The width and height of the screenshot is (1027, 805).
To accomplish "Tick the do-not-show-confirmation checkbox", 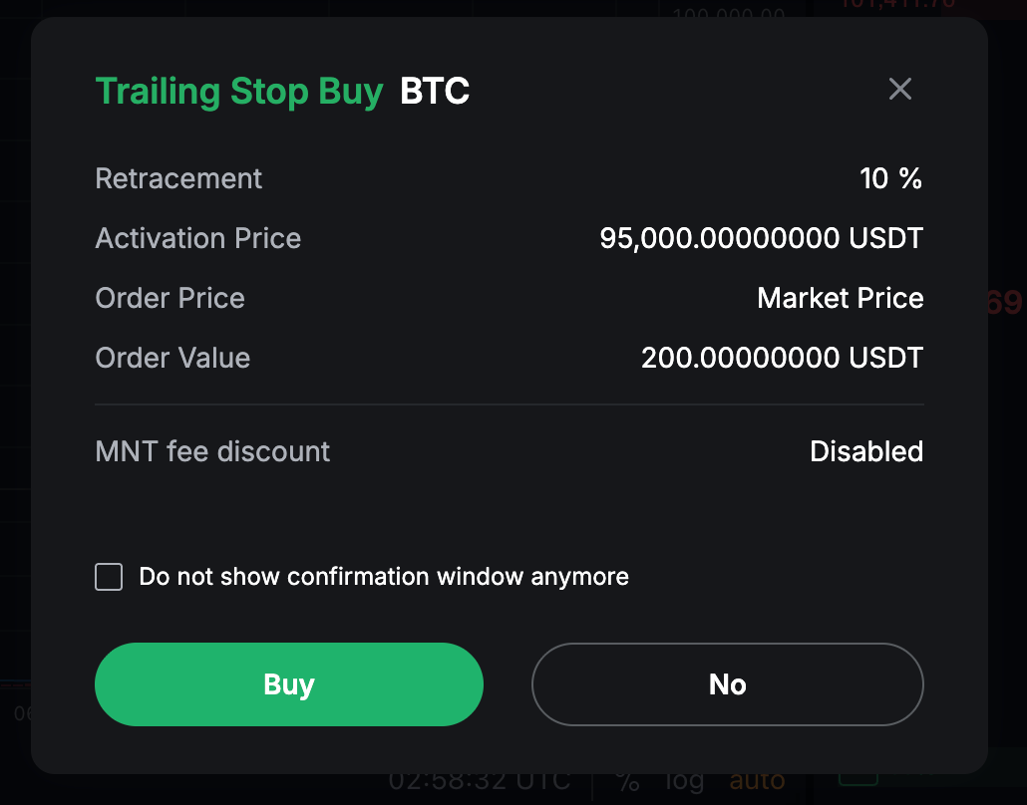I will coord(109,577).
